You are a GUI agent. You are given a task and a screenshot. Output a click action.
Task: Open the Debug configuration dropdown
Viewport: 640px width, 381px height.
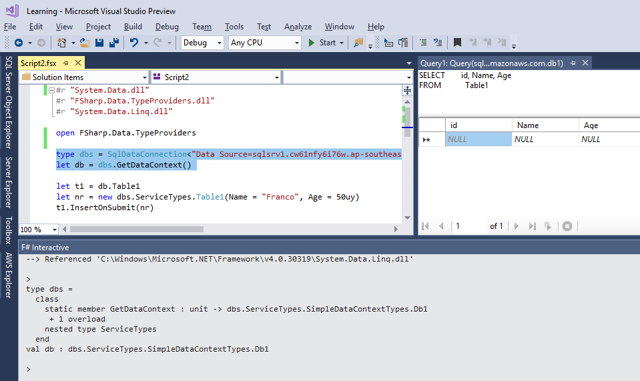coord(202,43)
